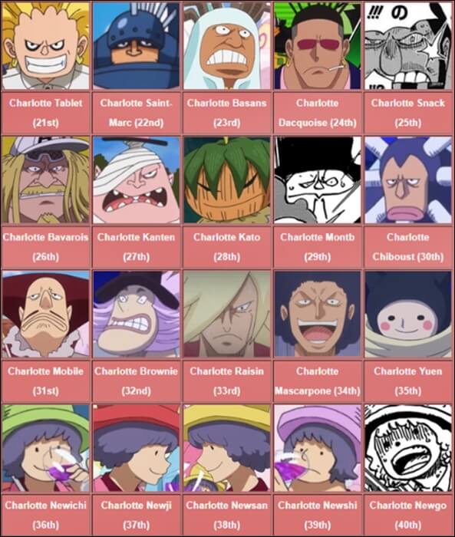Click Charlotte Newichi green-hat portrait
The width and height of the screenshot is (455, 537).
click(45, 448)
